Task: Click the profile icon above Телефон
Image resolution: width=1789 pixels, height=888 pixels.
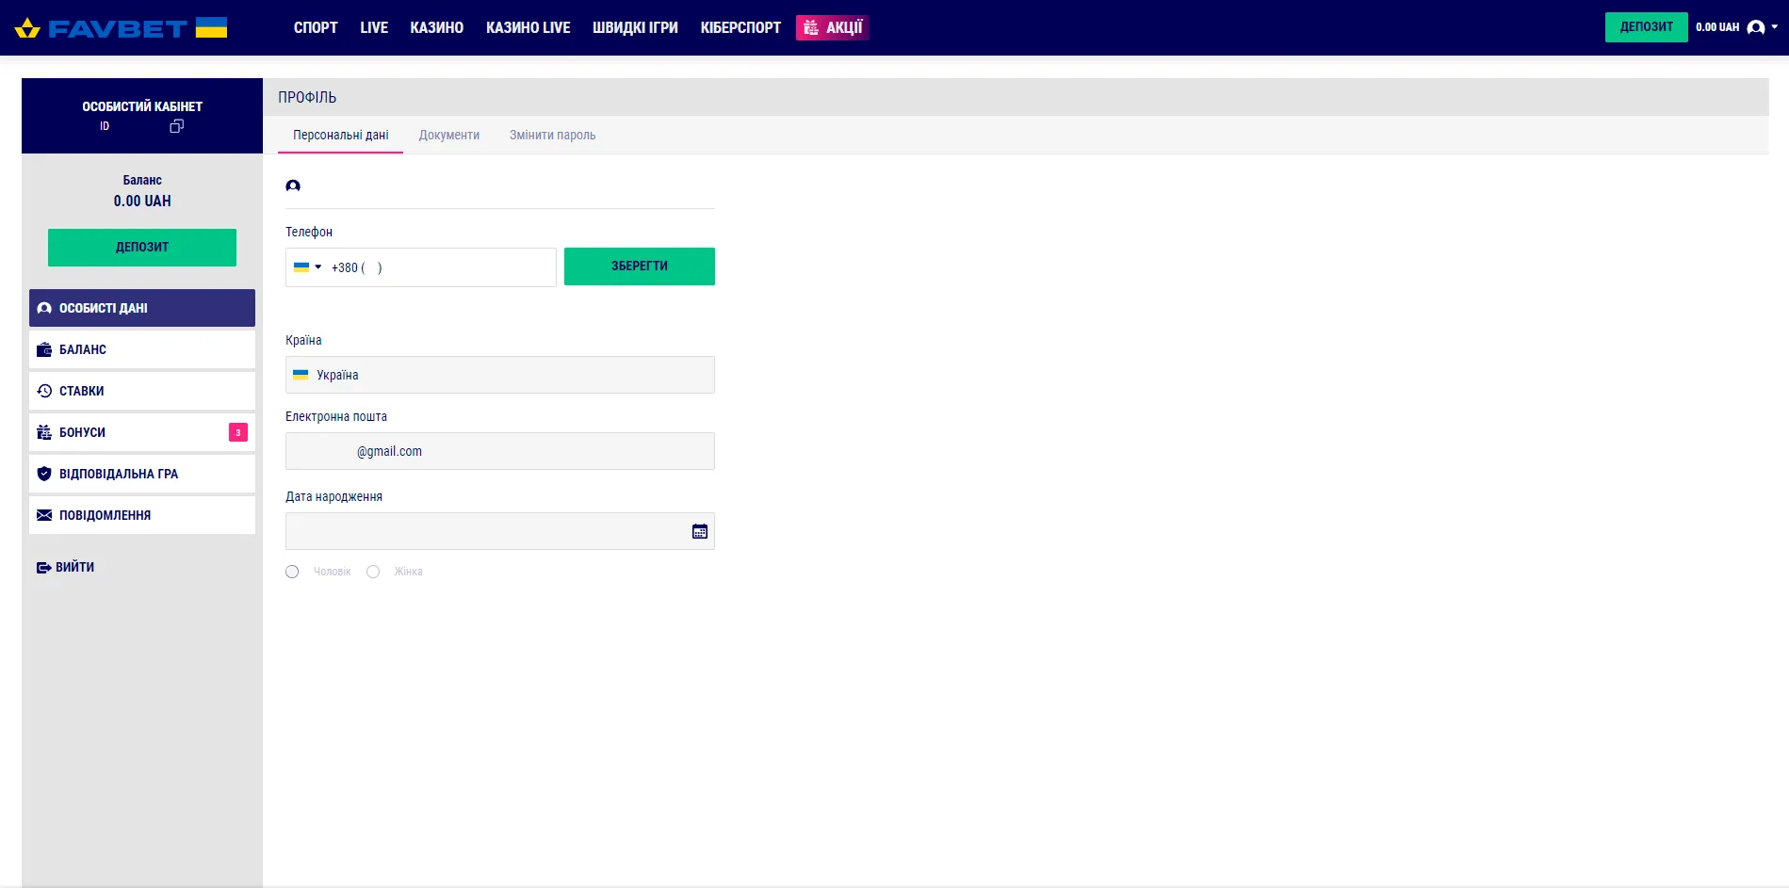Action: click(293, 186)
